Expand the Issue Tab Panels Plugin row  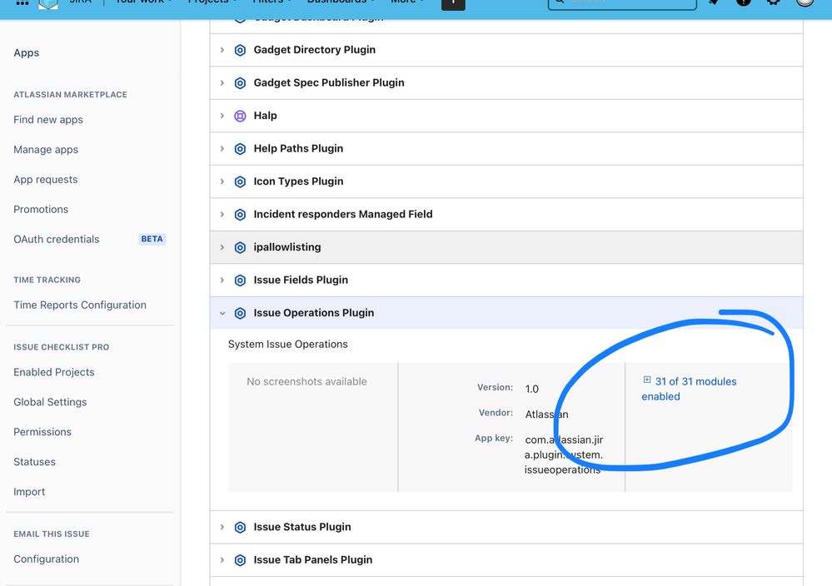click(x=222, y=560)
